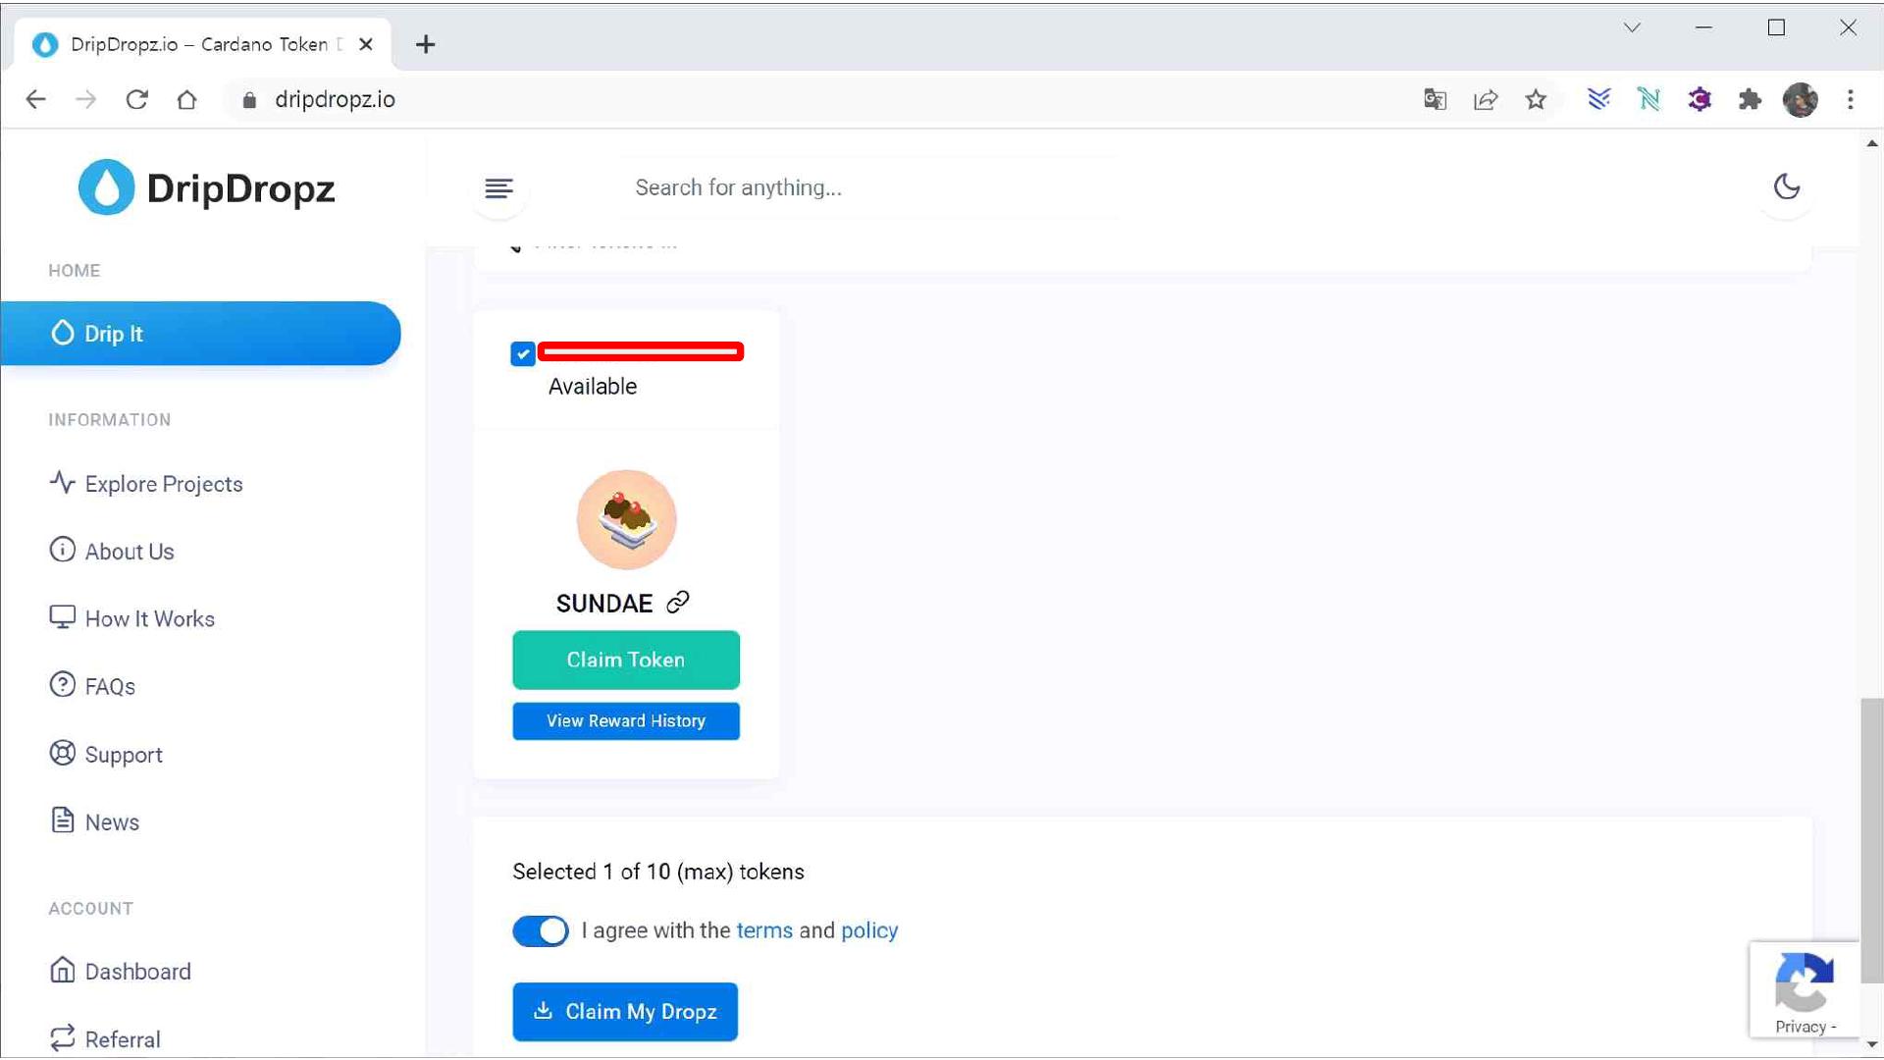Open the tab search dropdown chevron
This screenshot has width=1884, height=1060.
[1632, 27]
